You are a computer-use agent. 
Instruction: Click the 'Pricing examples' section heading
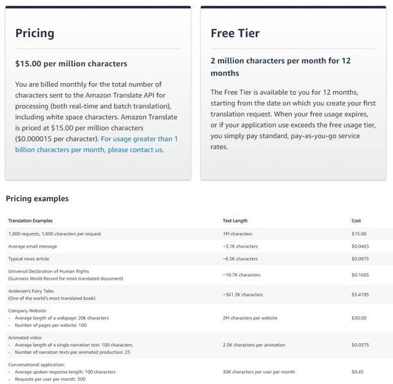(37, 198)
